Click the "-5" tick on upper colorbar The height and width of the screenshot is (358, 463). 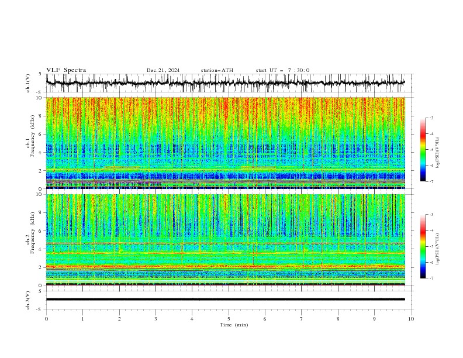click(x=431, y=150)
